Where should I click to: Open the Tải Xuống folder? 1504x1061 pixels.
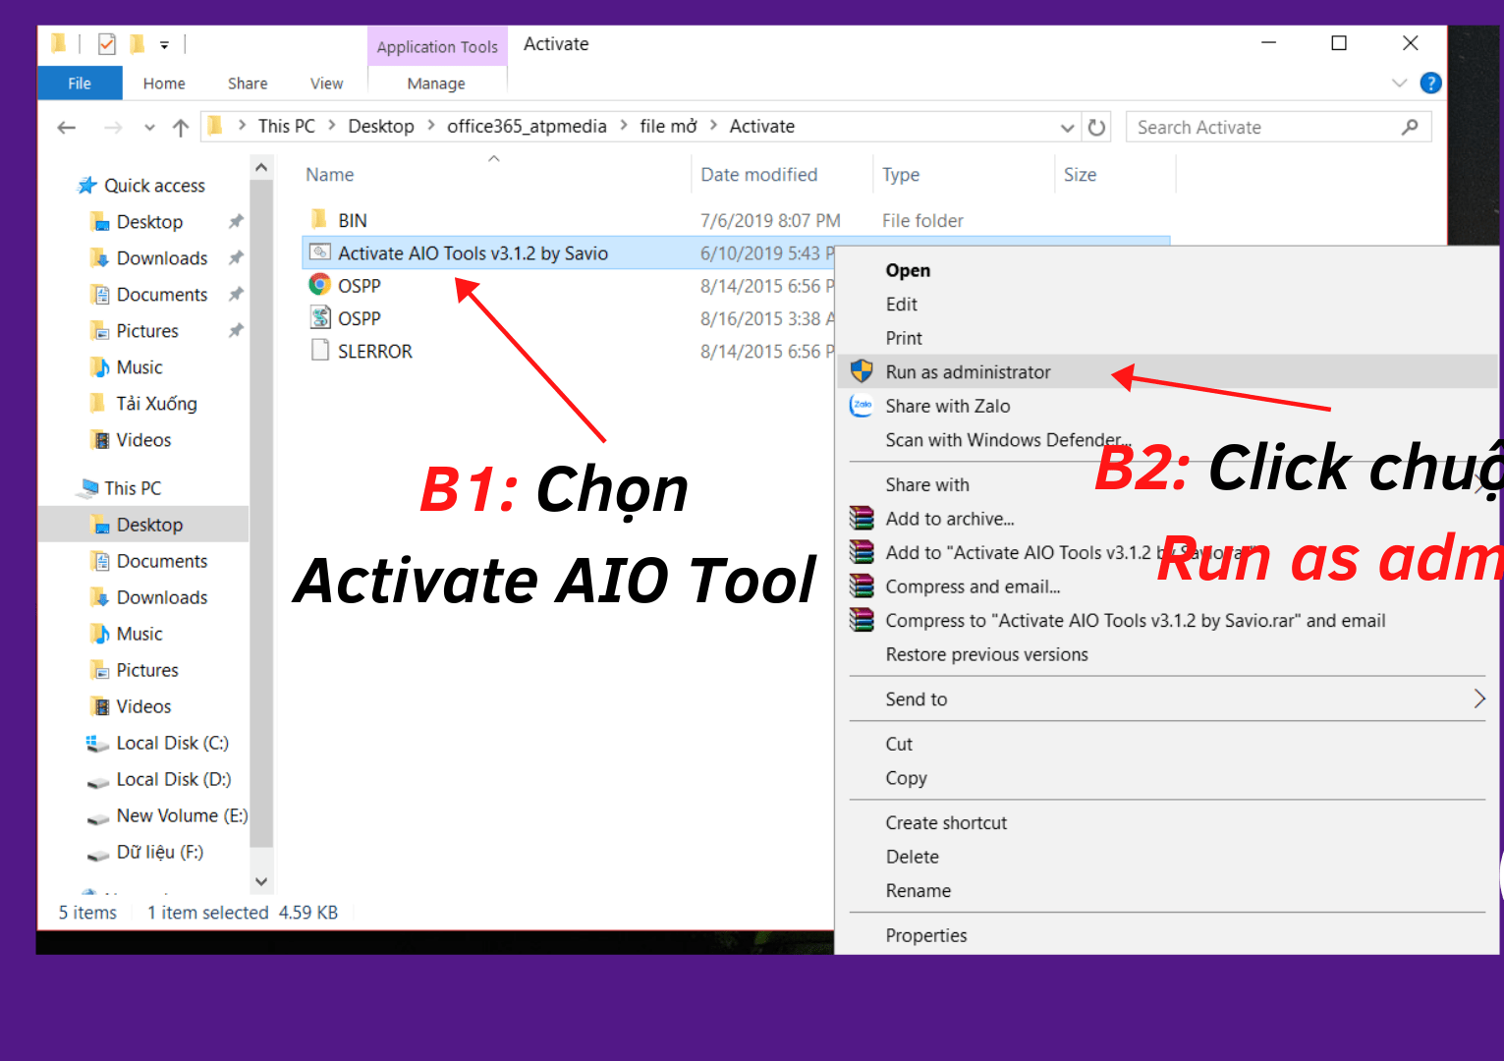pos(156,404)
